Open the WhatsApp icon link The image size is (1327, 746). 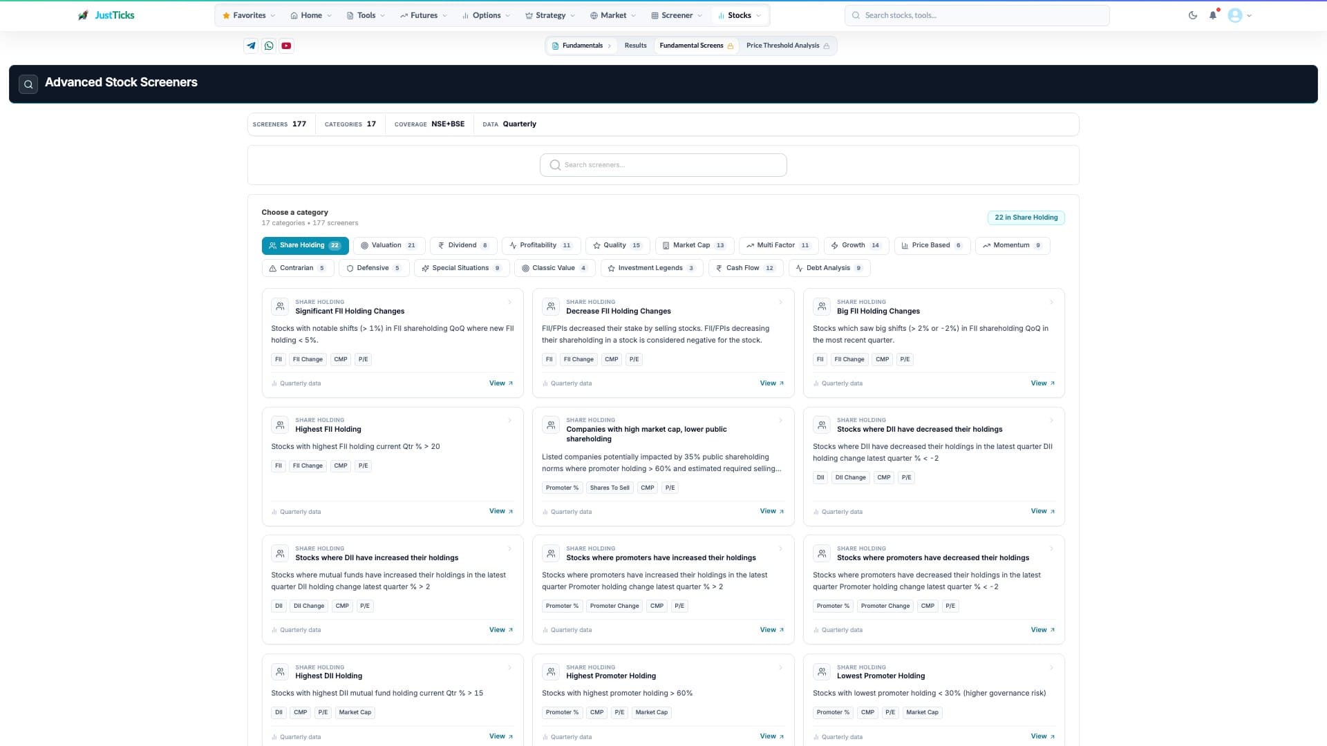click(269, 46)
